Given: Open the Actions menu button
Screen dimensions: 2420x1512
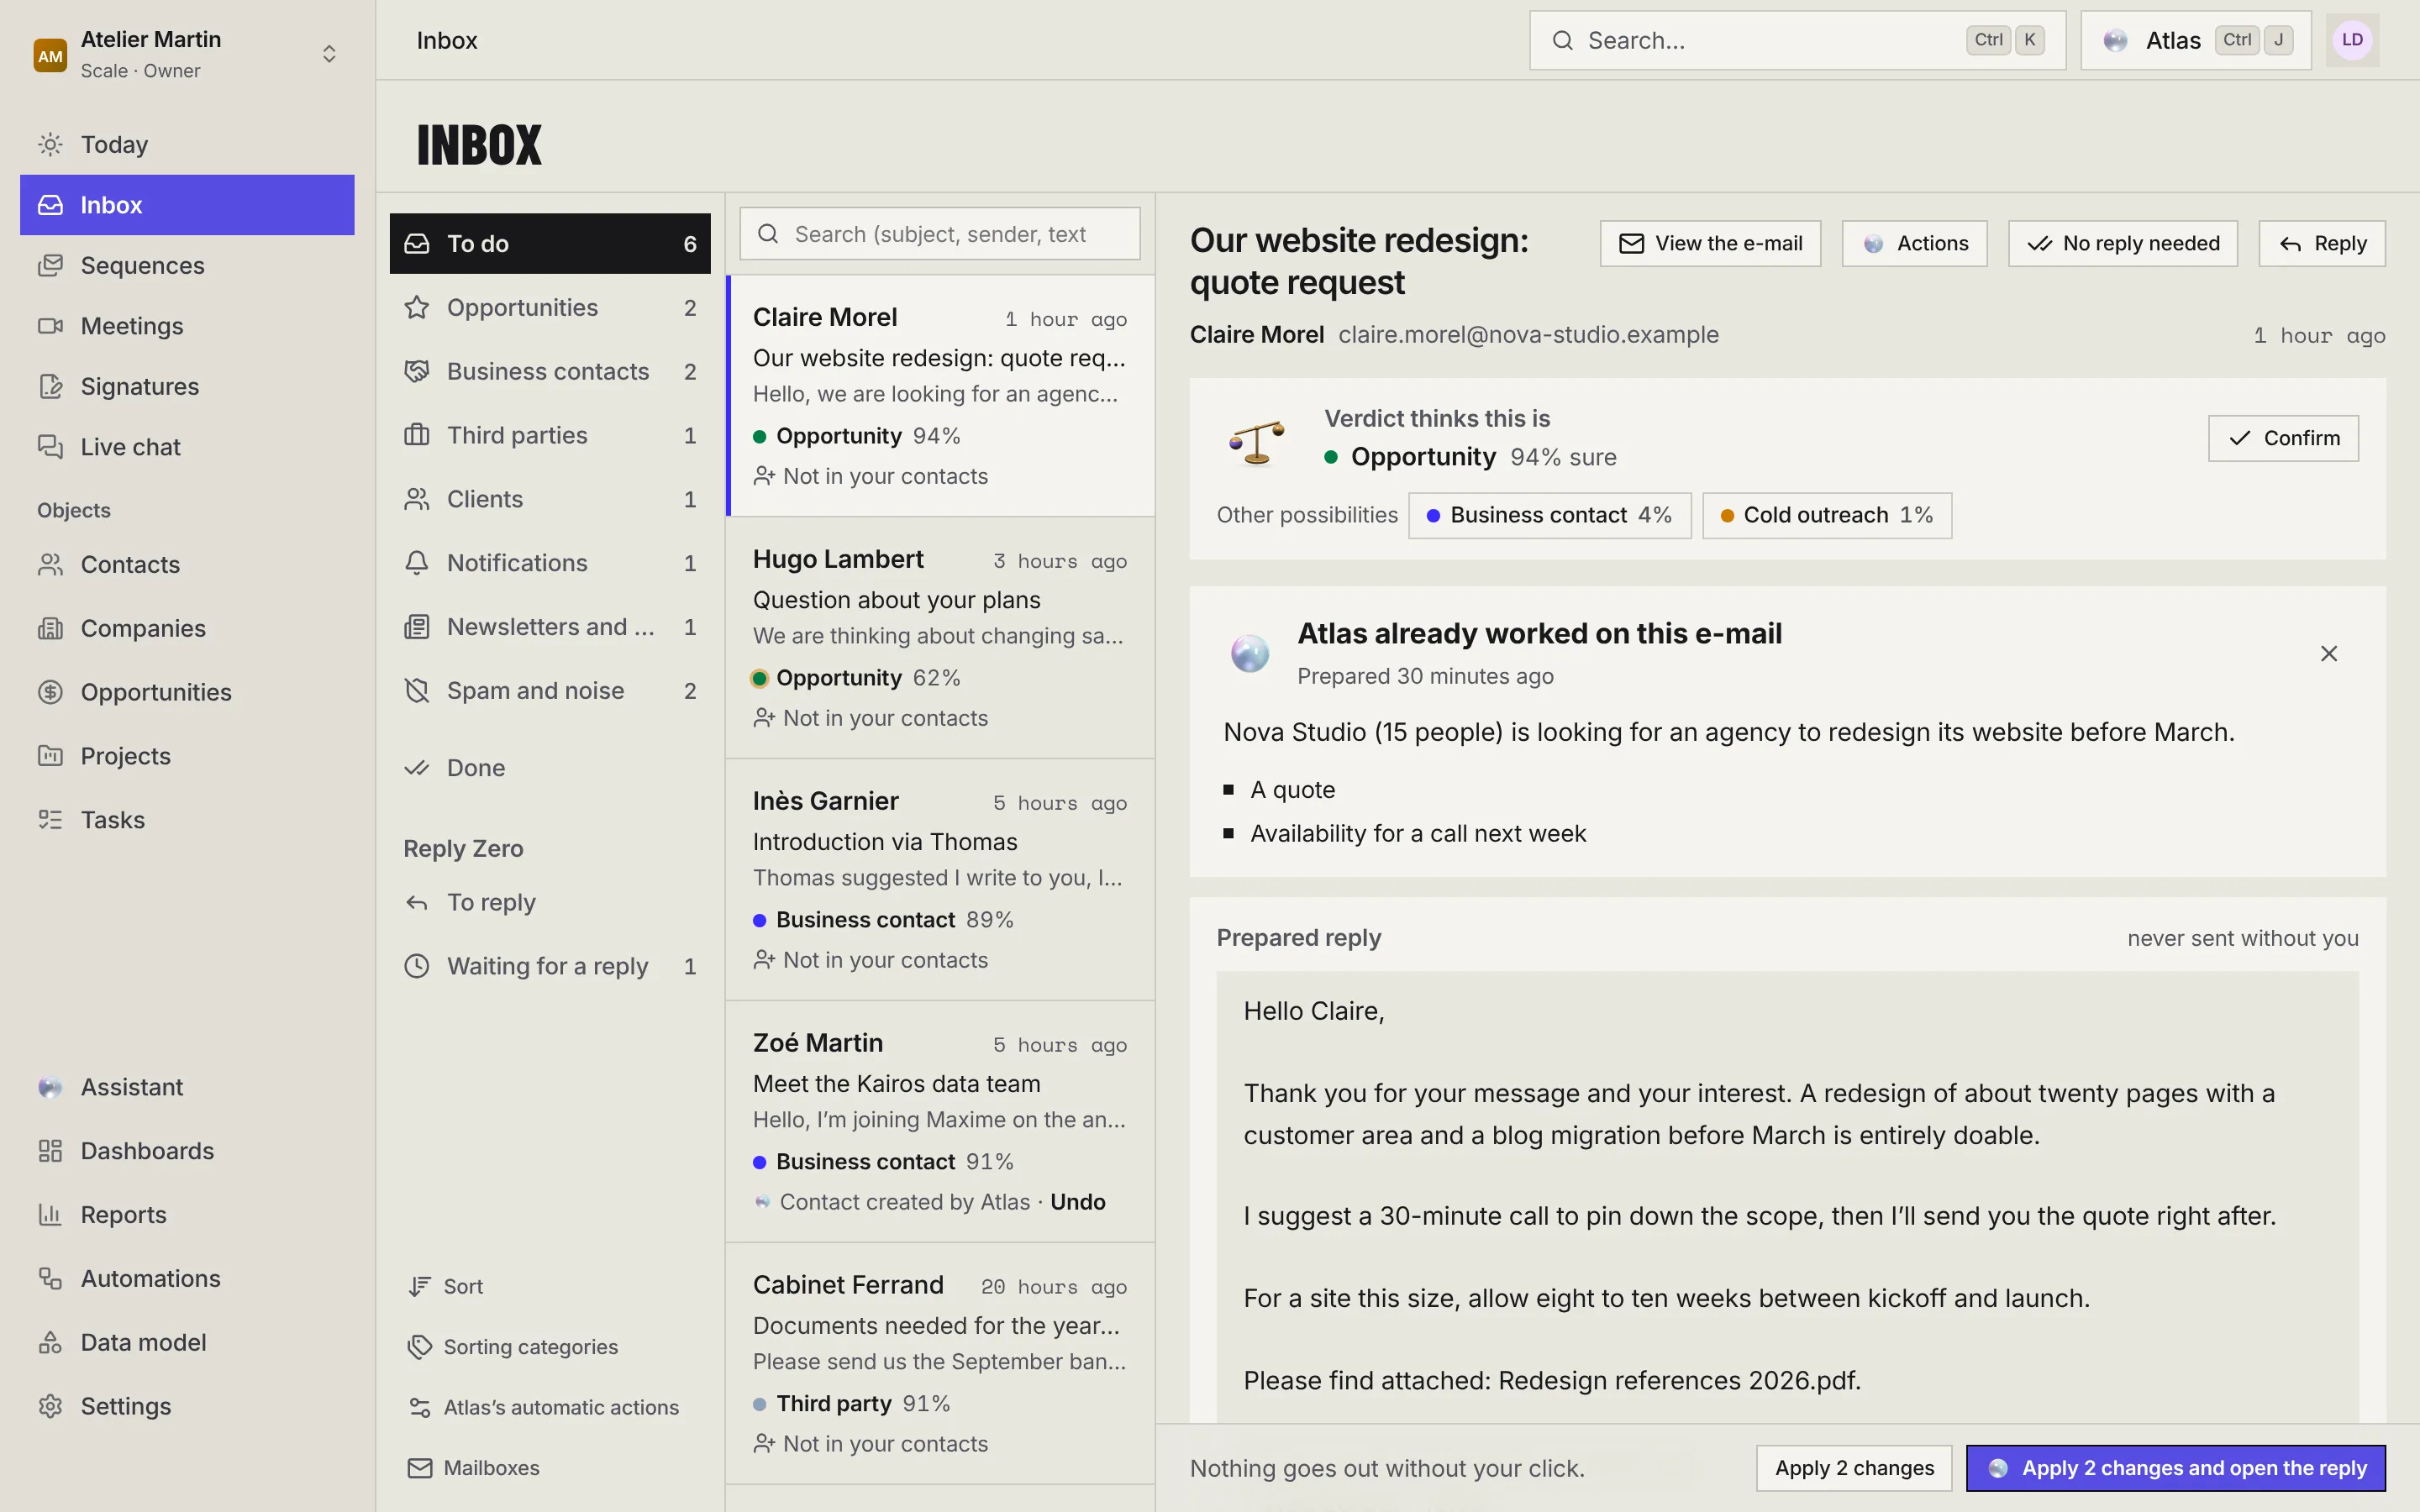Looking at the screenshot, I should tap(1914, 243).
